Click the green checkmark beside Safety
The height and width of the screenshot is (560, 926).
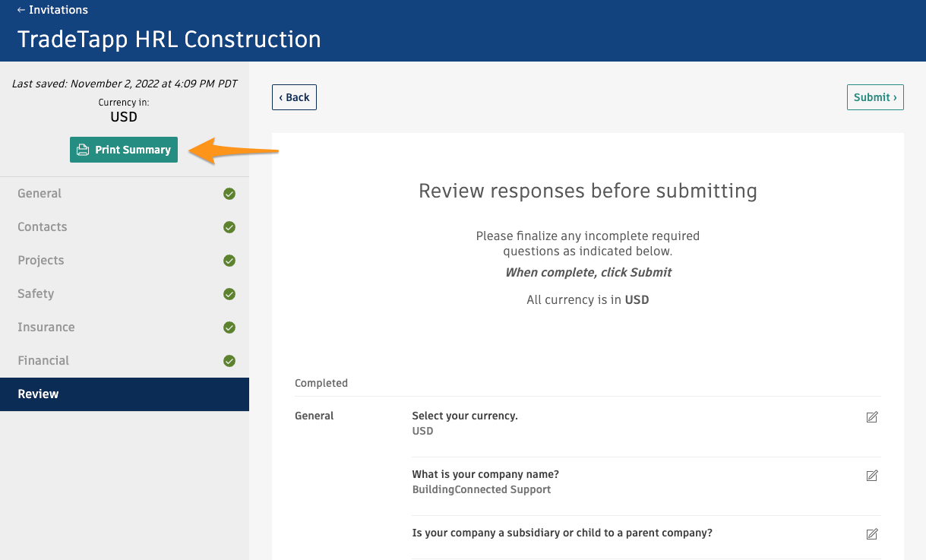(229, 294)
